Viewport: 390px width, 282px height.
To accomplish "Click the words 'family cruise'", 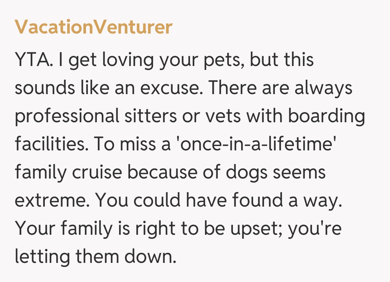I will (x=68, y=172).
